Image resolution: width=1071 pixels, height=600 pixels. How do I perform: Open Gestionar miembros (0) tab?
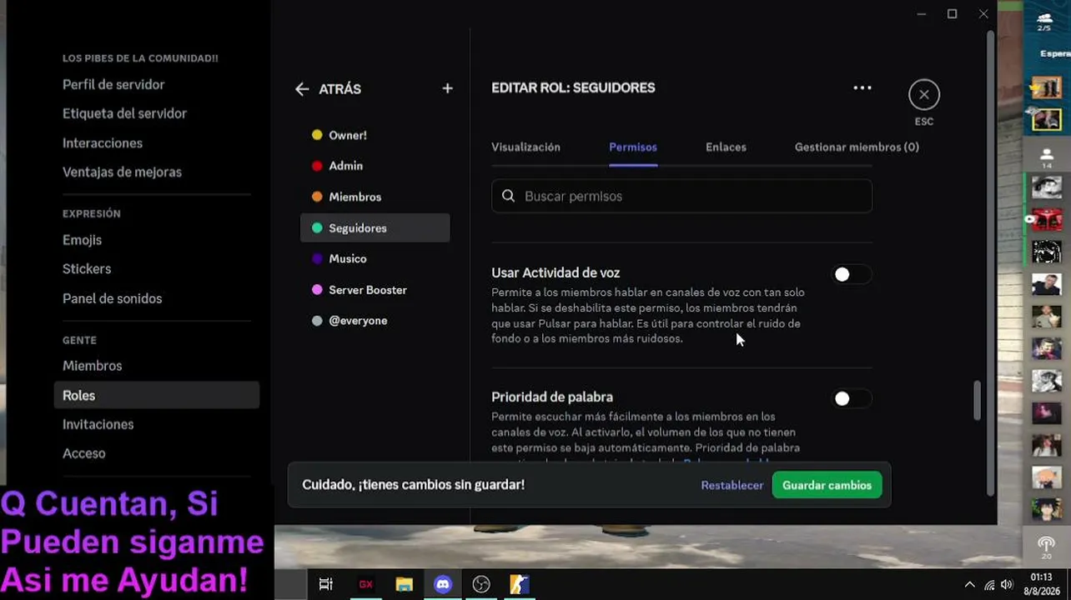(857, 147)
